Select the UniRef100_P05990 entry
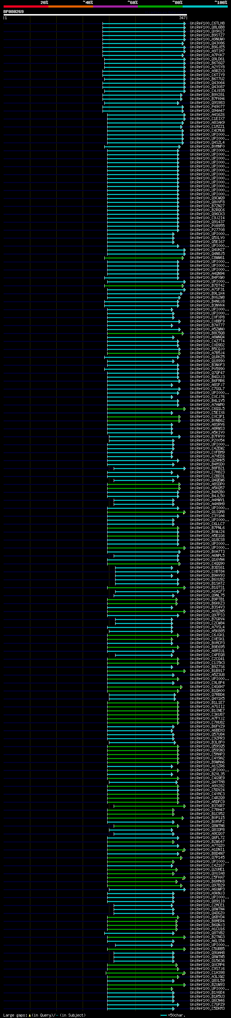 point(207,369)
